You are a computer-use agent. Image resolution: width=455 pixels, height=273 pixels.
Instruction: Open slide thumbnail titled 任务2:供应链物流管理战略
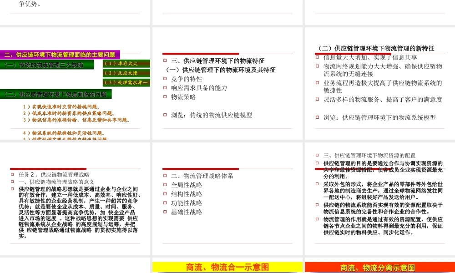[75, 198]
